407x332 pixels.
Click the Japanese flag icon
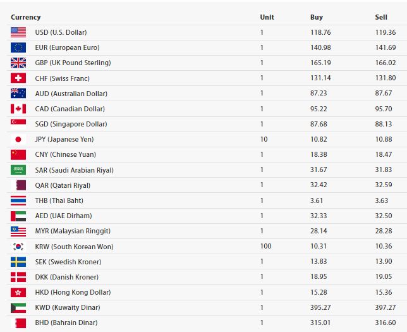point(18,140)
